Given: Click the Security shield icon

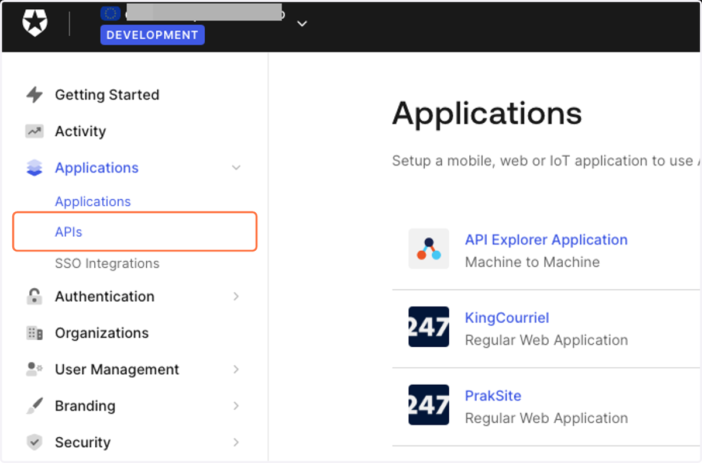Looking at the screenshot, I should pyautogui.click(x=35, y=443).
